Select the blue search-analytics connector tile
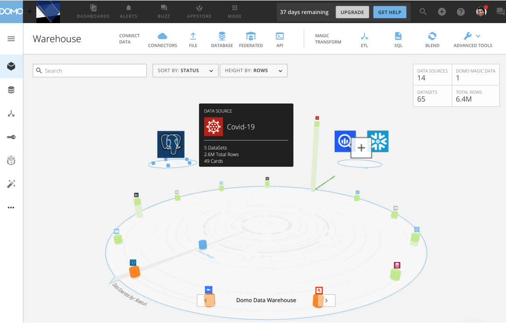Image resolution: width=506 pixels, height=323 pixels. click(344, 141)
